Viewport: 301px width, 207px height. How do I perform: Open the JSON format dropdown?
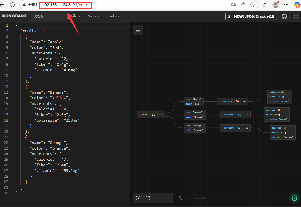click(49, 16)
